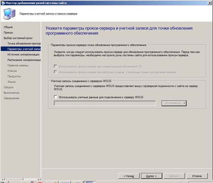This screenshot has height=183, width=213.
Task: Select Выполнение step in sidebar
Action: [12, 93]
